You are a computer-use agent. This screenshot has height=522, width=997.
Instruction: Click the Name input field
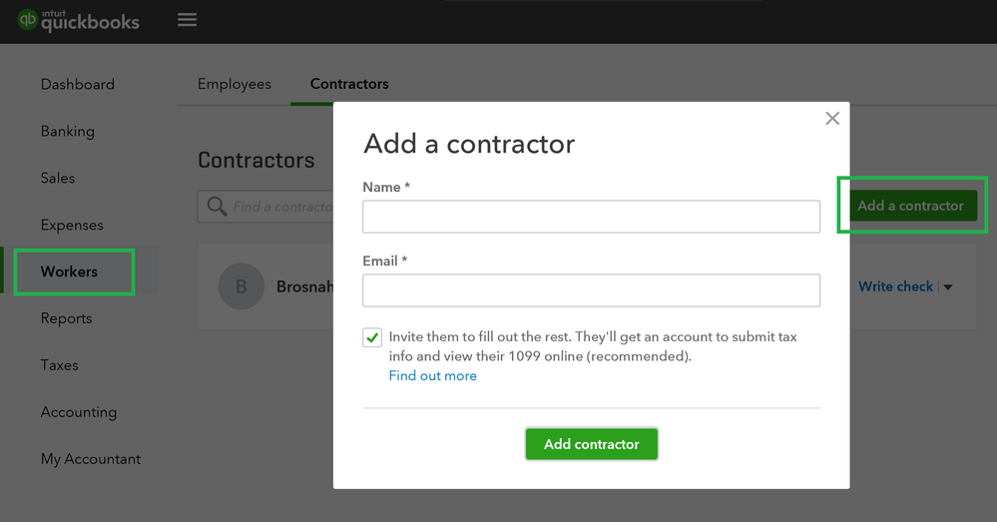tap(591, 217)
